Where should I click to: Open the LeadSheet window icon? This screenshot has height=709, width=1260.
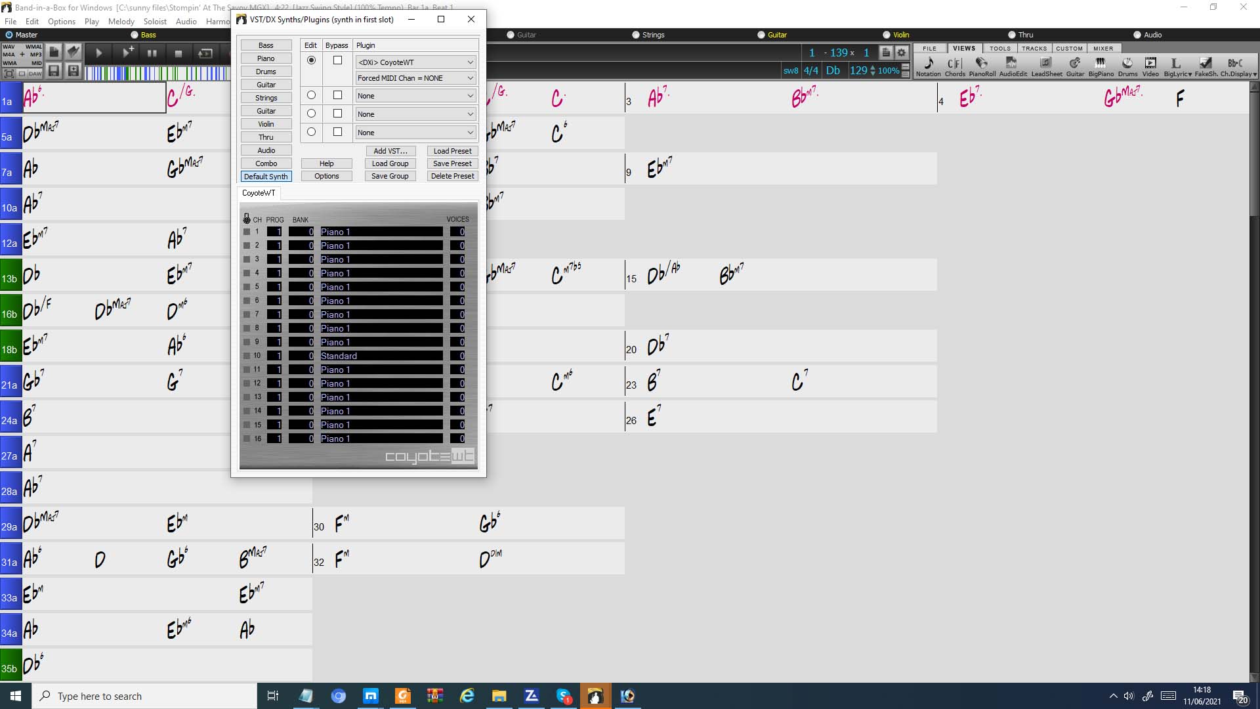[x=1046, y=66]
